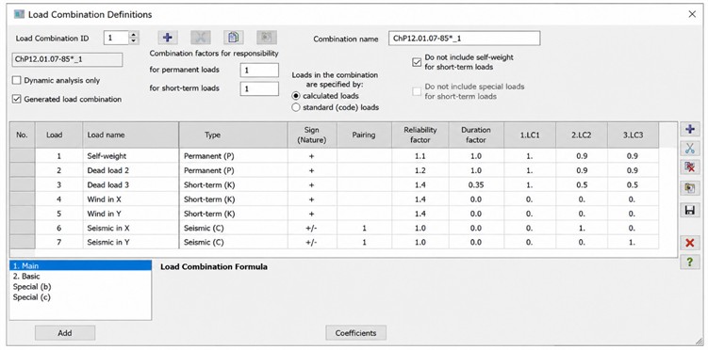Click the Wind in X load name cell
This screenshot has height=350, width=708.
pyautogui.click(x=131, y=199)
